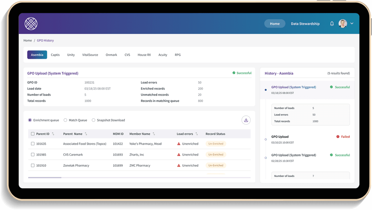Choose the Snapshot Download radio option

[x=93, y=120]
